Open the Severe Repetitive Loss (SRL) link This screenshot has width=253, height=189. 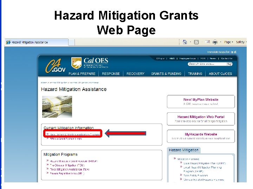[67, 173]
